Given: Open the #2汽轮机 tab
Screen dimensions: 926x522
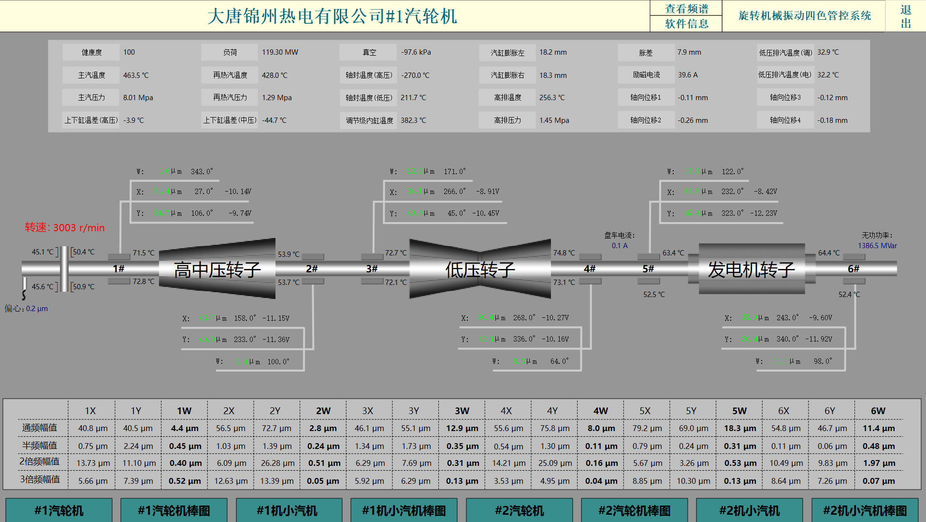Looking at the screenshot, I should [x=519, y=510].
